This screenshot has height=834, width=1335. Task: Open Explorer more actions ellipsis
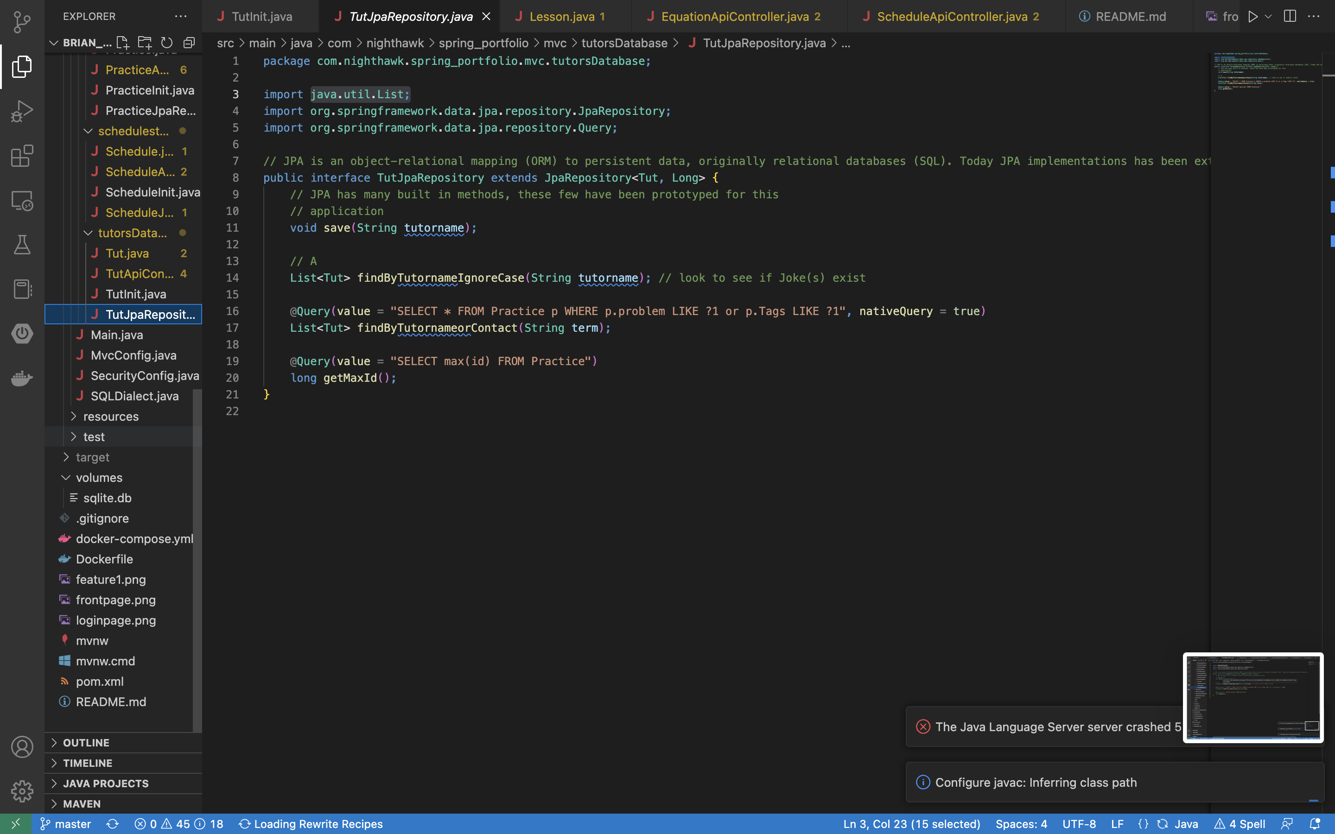coord(181,17)
